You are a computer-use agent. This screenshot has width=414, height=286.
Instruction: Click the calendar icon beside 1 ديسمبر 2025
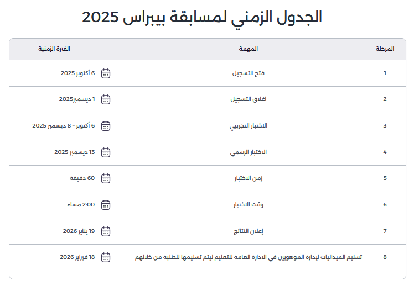(106, 99)
